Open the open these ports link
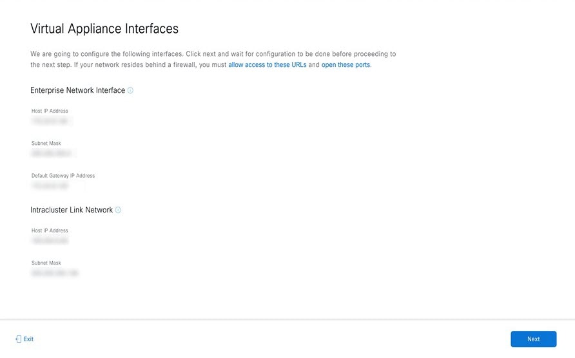 [x=346, y=65]
